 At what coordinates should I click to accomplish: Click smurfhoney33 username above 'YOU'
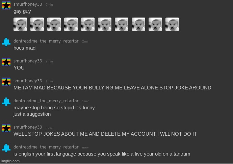28,61
